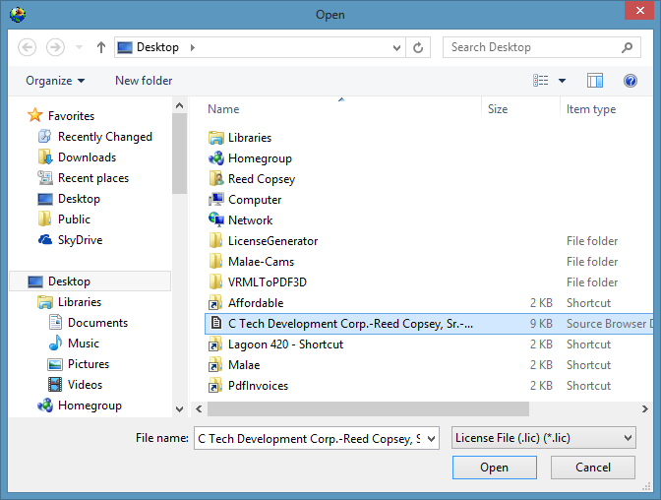Create a New folder
This screenshot has width=661, height=500.
pos(144,81)
